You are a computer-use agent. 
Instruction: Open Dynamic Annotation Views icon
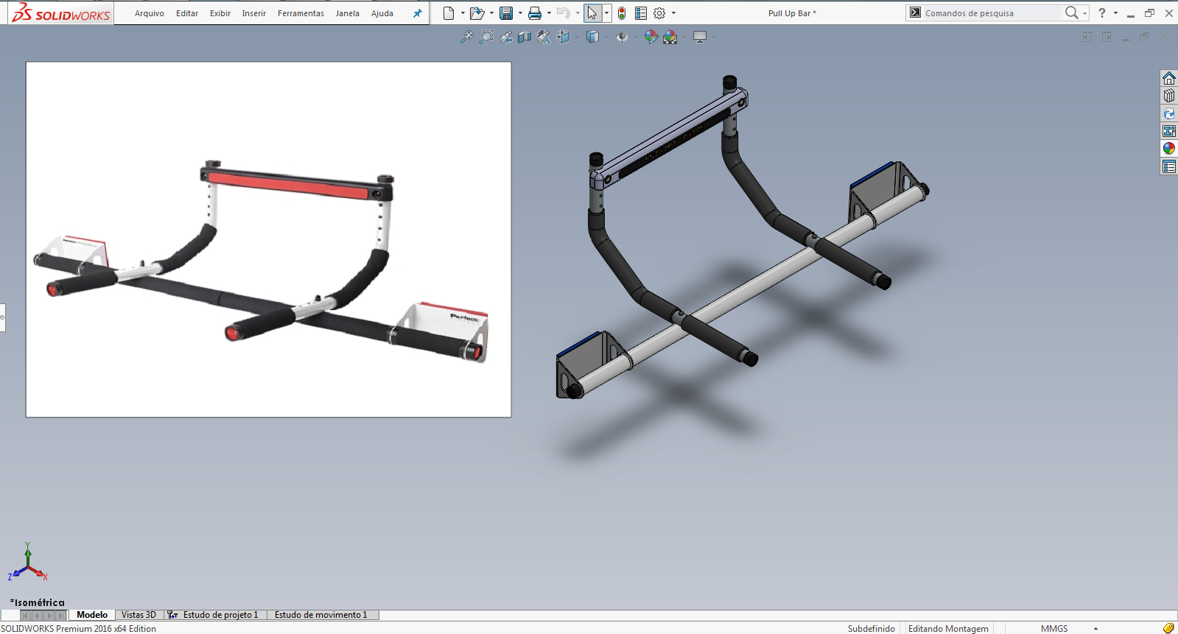(544, 37)
